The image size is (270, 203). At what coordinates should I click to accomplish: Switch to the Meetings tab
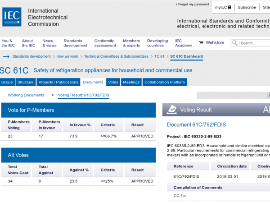point(131,82)
